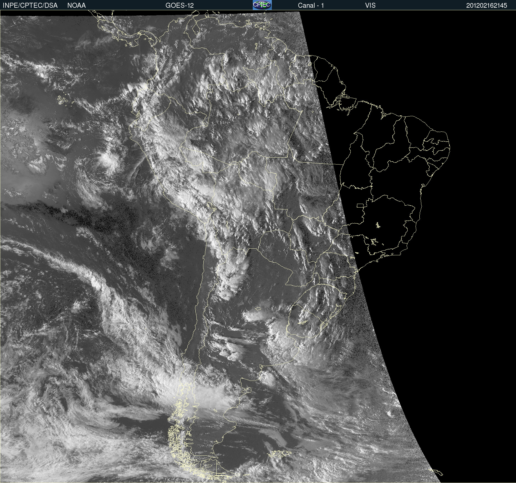516x483 pixels.
Task: Click the VIS band label
Action: [370, 6]
